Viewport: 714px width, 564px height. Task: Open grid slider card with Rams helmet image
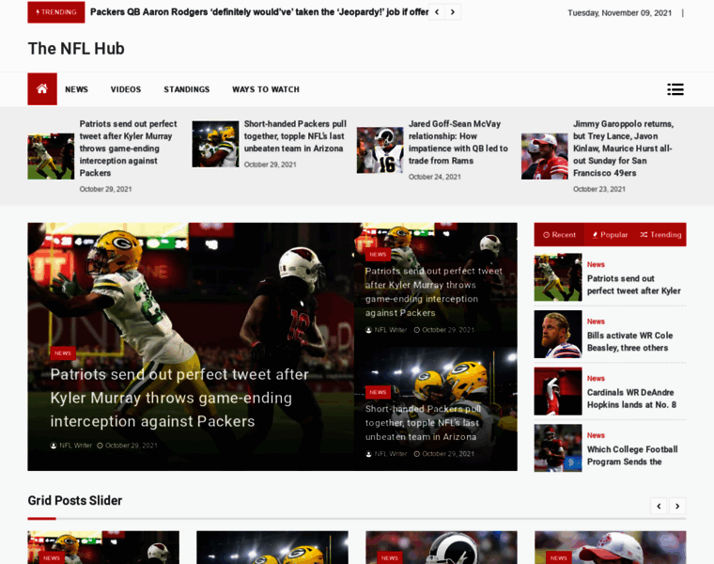442,548
